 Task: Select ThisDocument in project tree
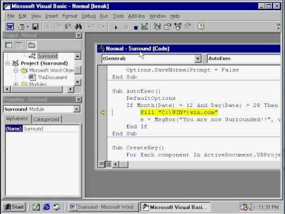[x=52, y=77]
